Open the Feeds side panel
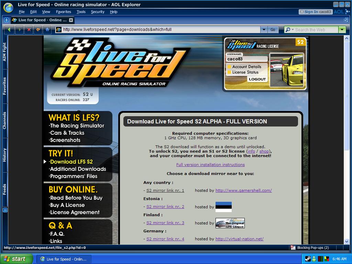This screenshot has height=264, width=352. click(x=4, y=189)
